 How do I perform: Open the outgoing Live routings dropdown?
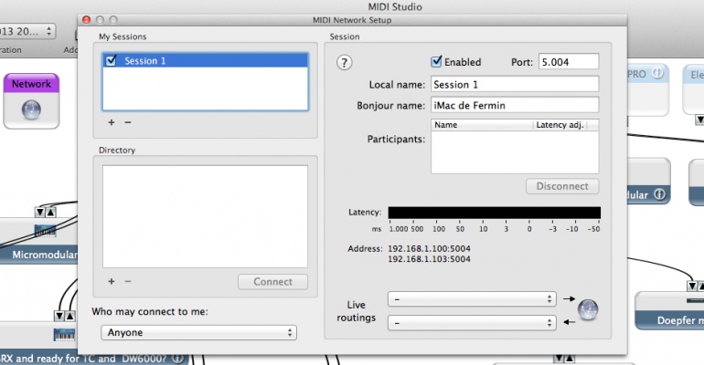coord(472,298)
